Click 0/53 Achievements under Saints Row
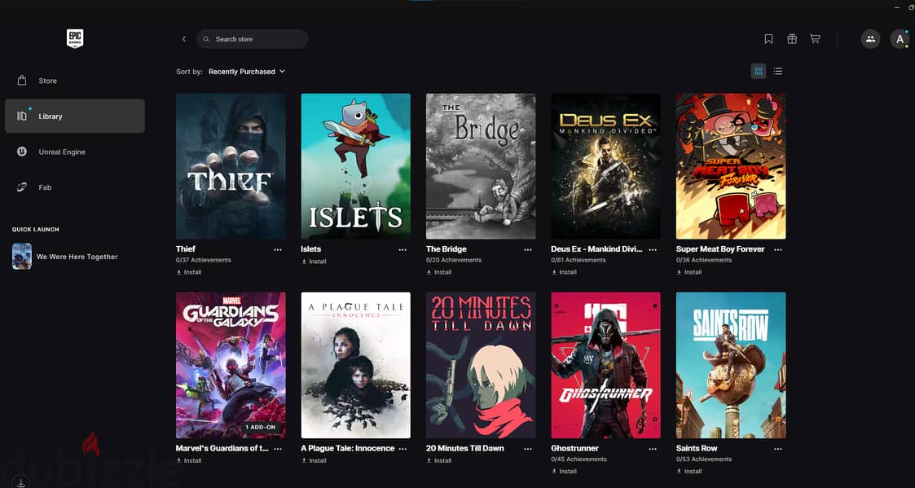This screenshot has height=488, width=915. (x=704, y=459)
